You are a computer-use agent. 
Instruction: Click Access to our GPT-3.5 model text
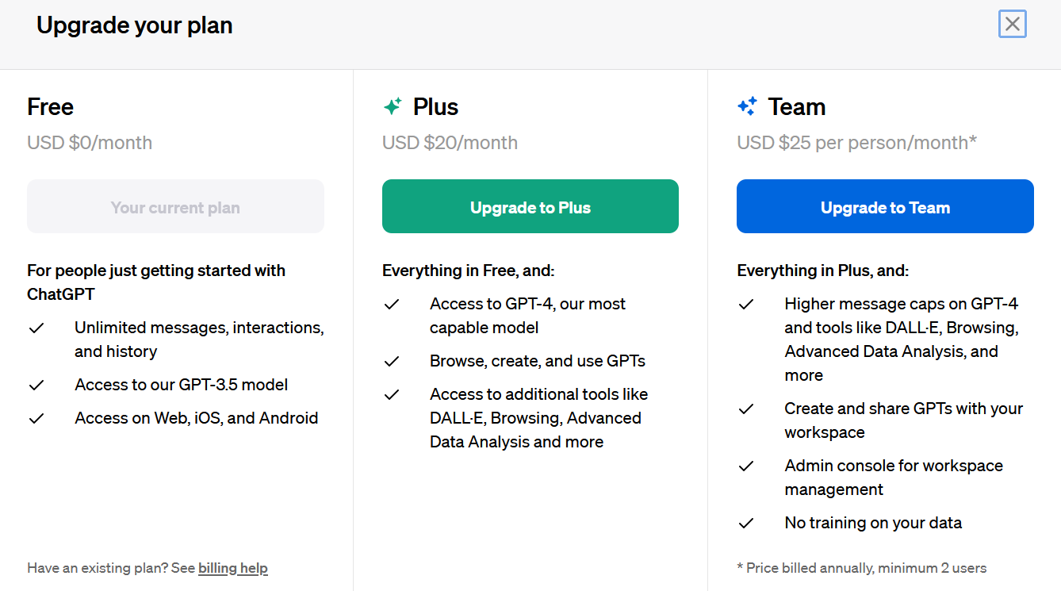(x=181, y=385)
